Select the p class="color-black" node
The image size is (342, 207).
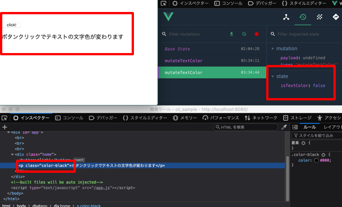pyautogui.click(x=142, y=165)
